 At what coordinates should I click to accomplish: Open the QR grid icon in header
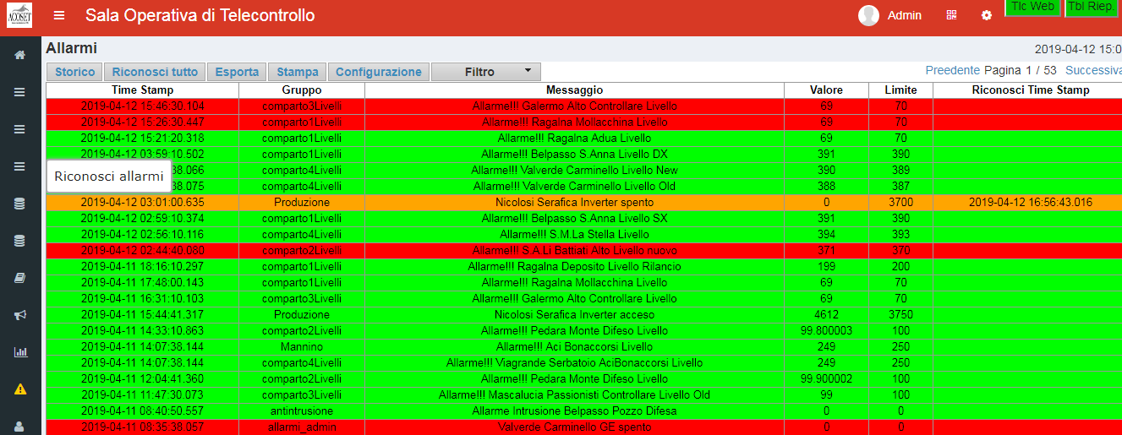click(x=951, y=16)
